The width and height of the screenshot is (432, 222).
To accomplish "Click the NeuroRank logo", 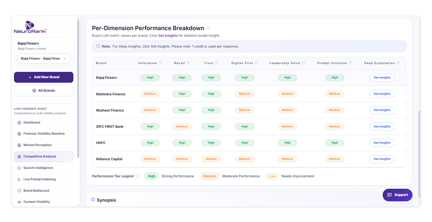I will [x=30, y=27].
